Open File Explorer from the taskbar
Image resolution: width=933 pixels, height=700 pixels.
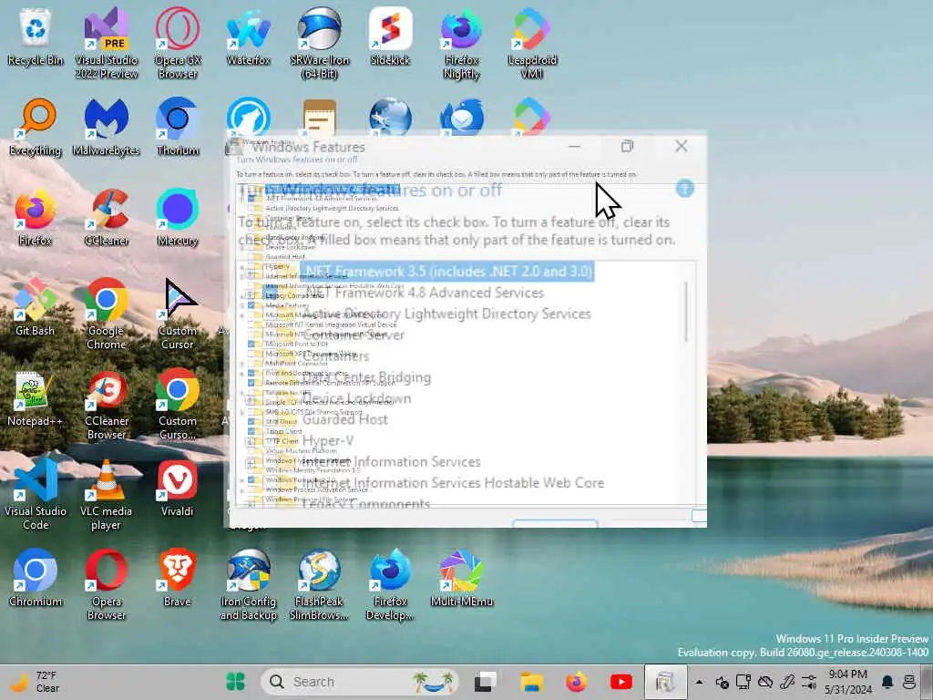(531, 682)
